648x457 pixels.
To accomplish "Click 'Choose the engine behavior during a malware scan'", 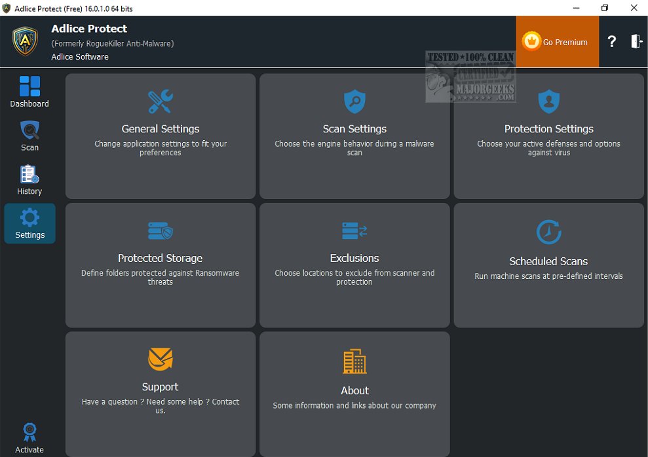I will tap(354, 148).
